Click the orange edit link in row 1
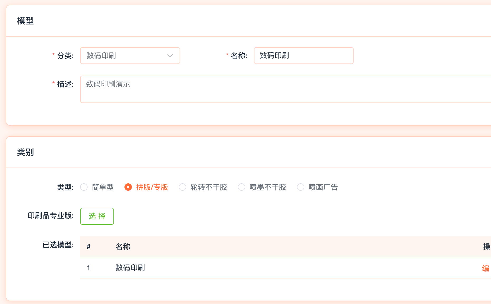The height and width of the screenshot is (304, 491). click(486, 268)
